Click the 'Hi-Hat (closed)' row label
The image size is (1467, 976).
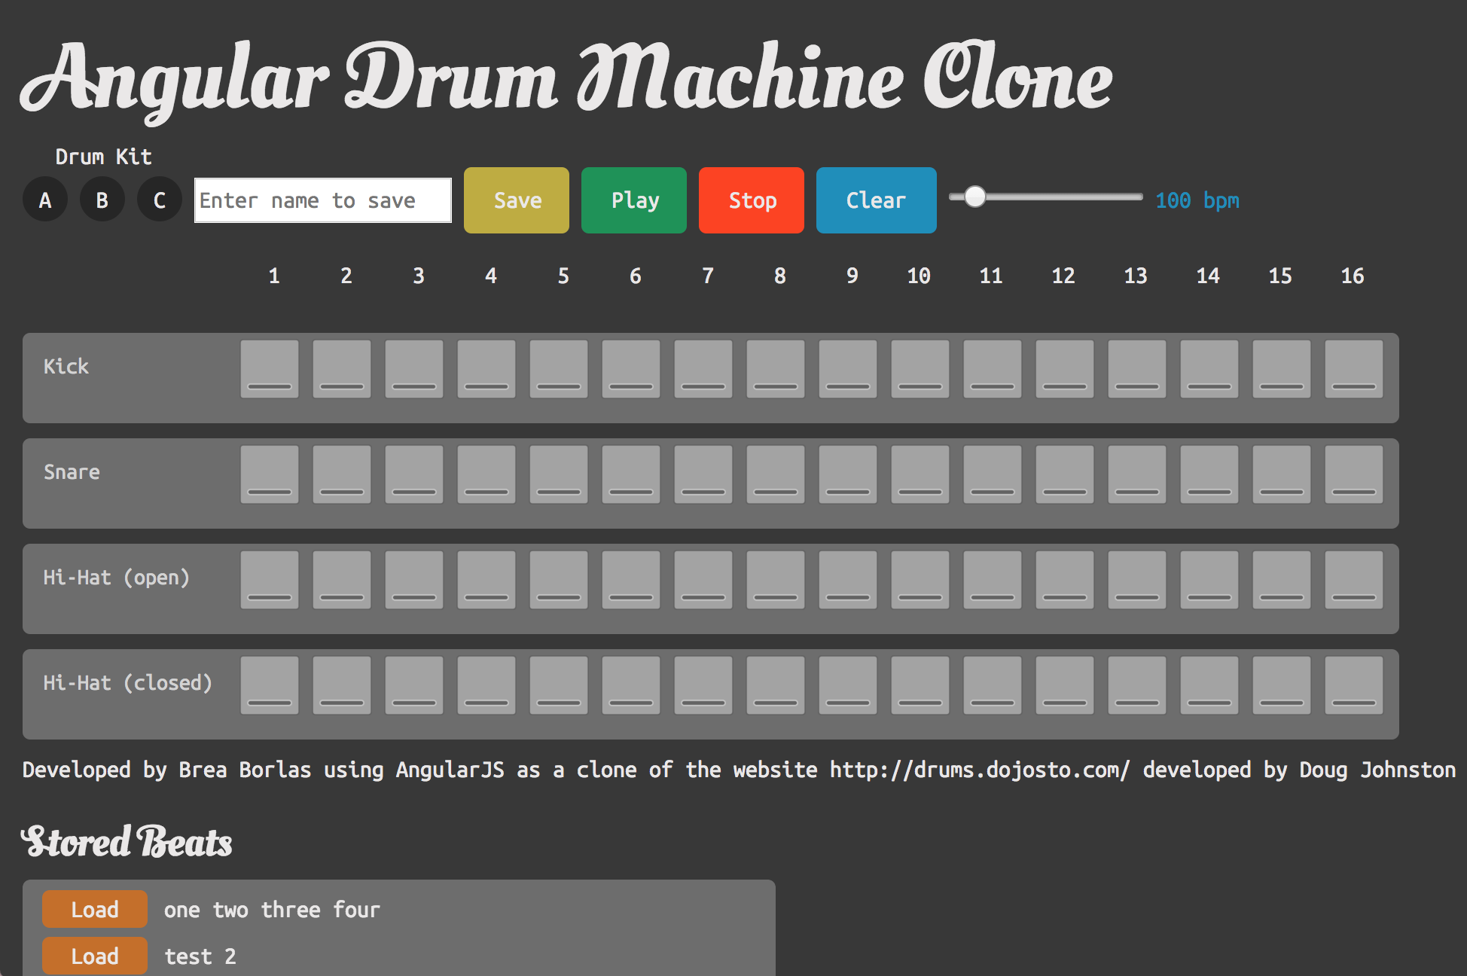pyautogui.click(x=128, y=683)
